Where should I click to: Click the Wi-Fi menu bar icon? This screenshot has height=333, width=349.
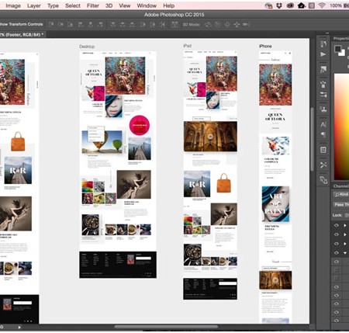322,5
